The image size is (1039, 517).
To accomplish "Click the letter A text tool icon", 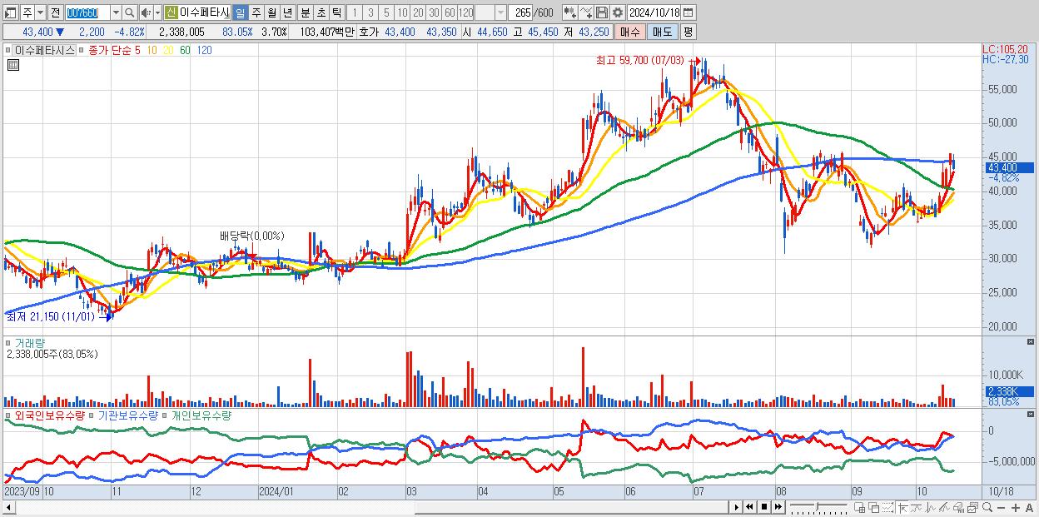I will click(x=1029, y=508).
